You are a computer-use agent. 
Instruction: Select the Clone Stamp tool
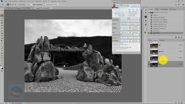pyautogui.click(x=2, y=33)
